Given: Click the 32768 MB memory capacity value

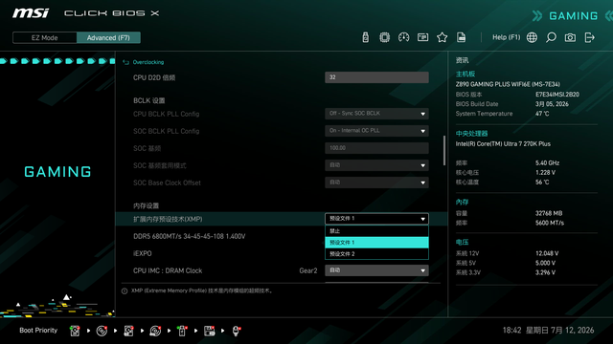Looking at the screenshot, I should coord(549,213).
